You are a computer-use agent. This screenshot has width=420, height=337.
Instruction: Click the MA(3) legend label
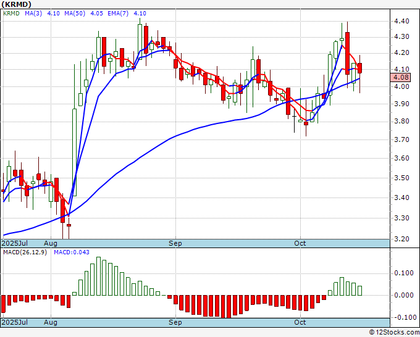[x=33, y=13]
